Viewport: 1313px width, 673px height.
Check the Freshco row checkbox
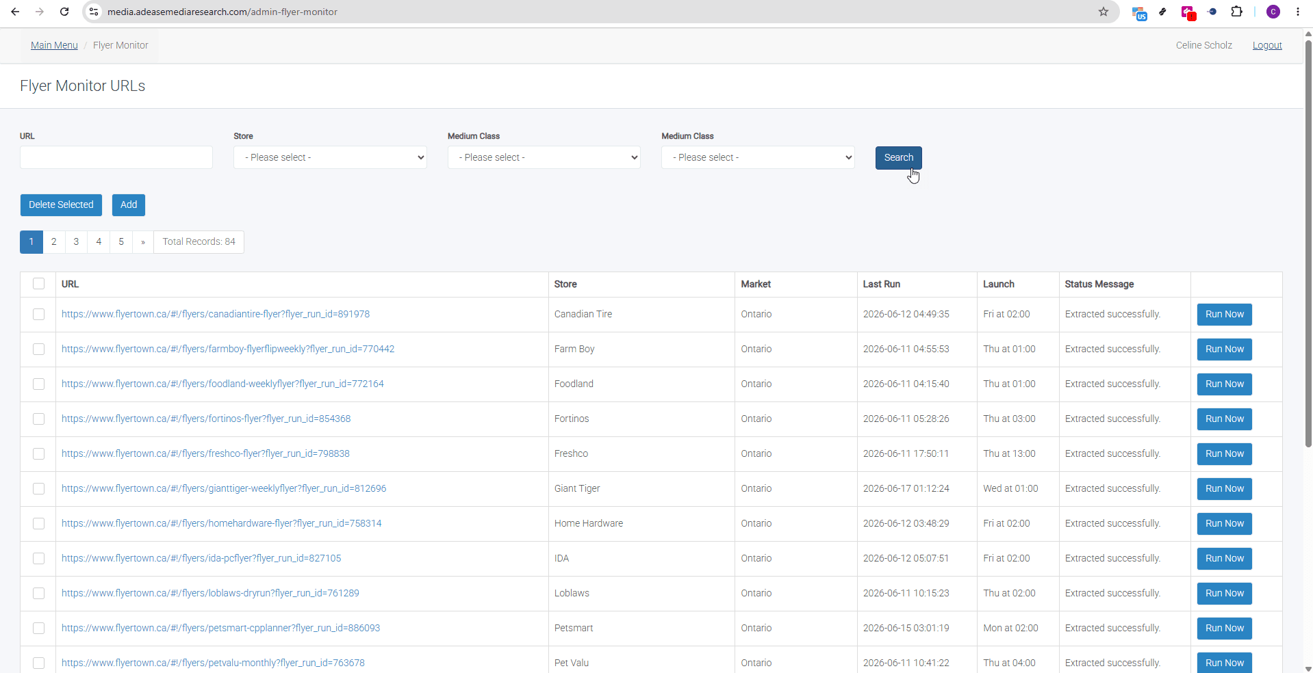pyautogui.click(x=38, y=453)
